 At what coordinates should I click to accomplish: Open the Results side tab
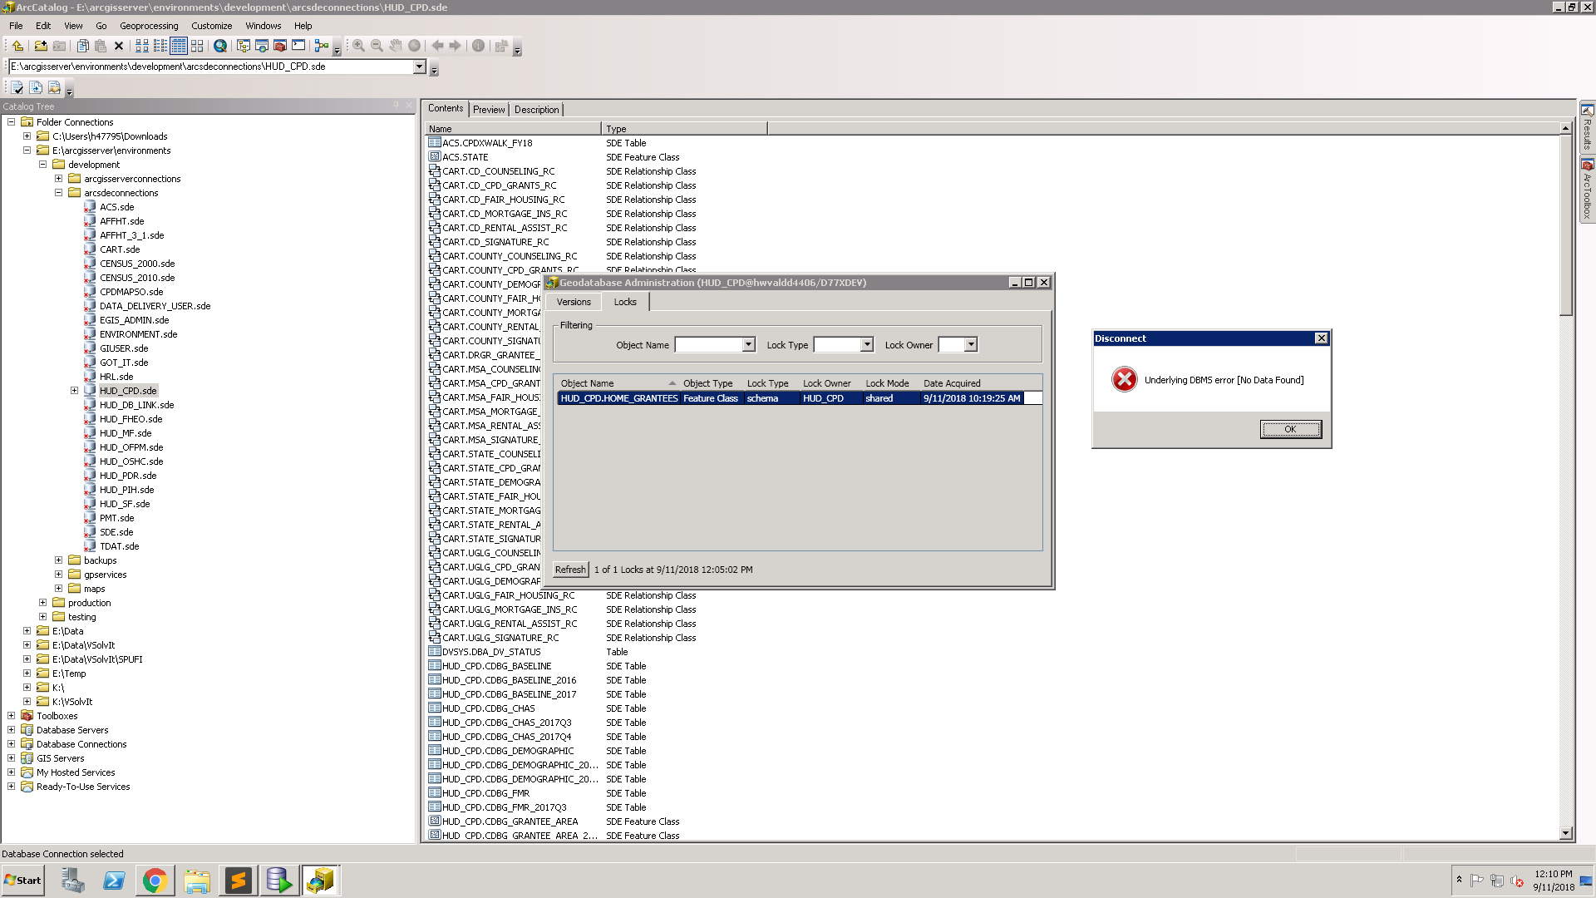(x=1587, y=127)
